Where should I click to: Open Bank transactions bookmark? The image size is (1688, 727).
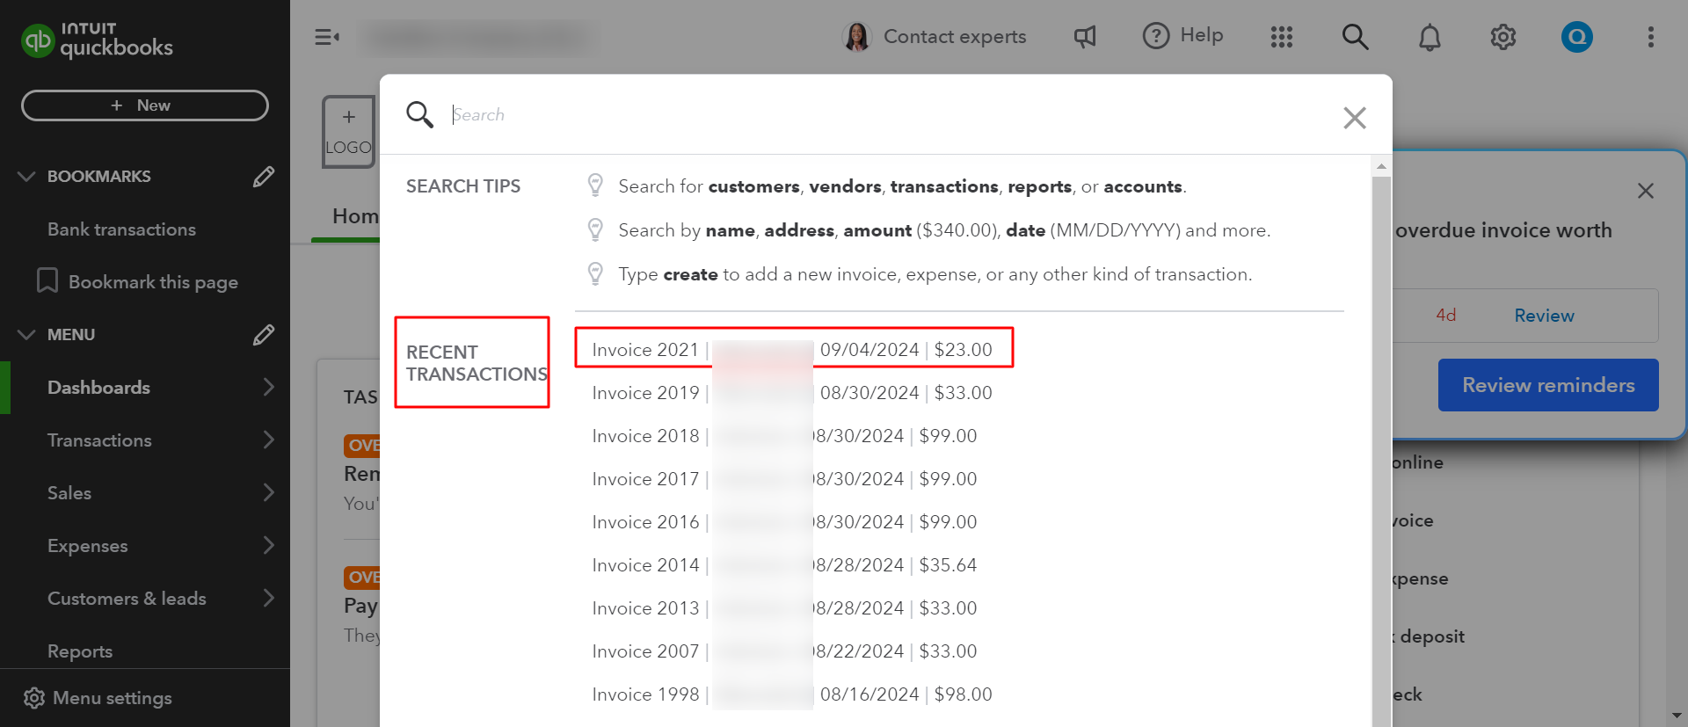click(x=121, y=229)
